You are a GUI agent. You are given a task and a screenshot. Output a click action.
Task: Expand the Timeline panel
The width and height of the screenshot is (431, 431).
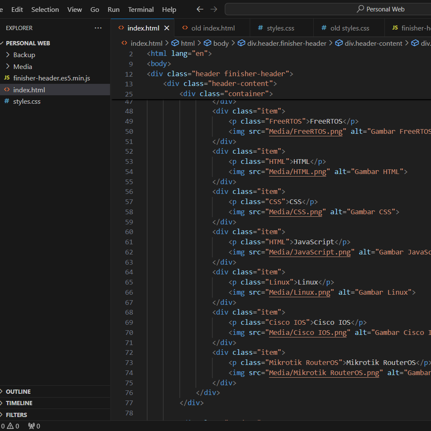(x=19, y=403)
